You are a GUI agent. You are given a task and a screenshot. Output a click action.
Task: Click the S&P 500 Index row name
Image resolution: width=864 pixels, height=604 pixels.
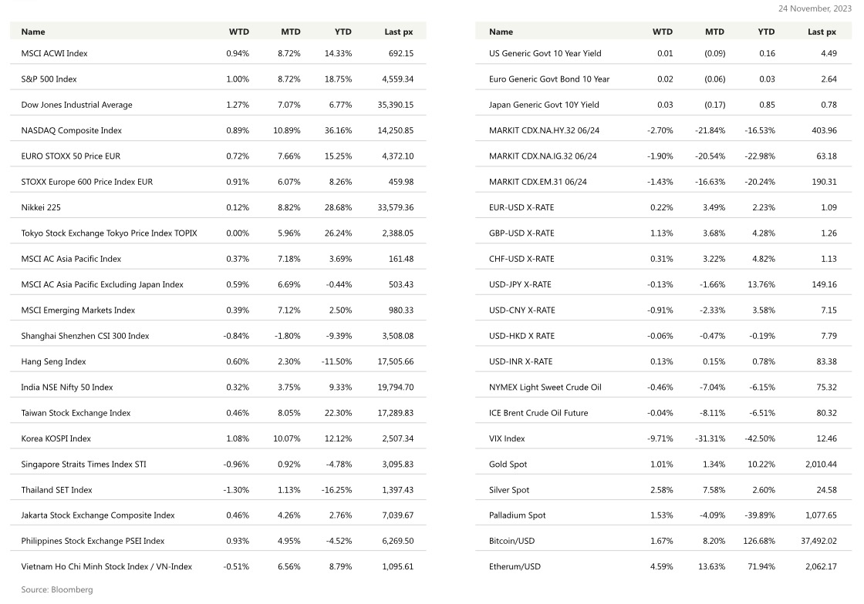tap(49, 79)
